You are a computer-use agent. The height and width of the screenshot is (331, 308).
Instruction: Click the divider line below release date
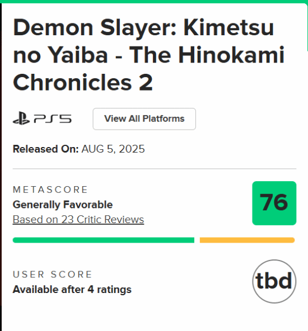(x=155, y=169)
